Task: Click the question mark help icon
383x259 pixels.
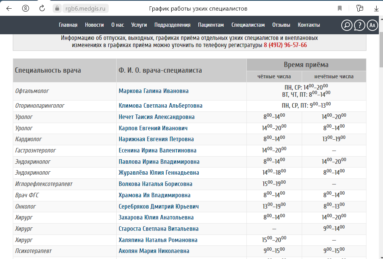Action: [x=360, y=25]
